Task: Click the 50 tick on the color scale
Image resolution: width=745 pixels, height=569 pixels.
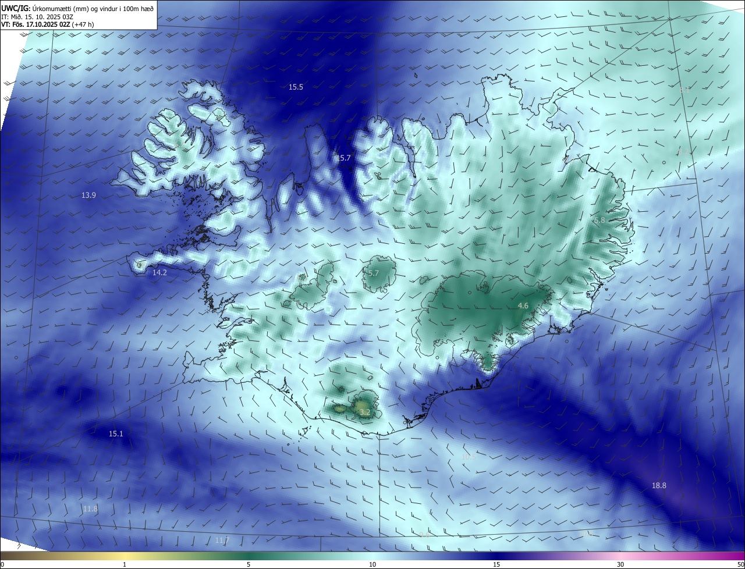Action: point(740,564)
